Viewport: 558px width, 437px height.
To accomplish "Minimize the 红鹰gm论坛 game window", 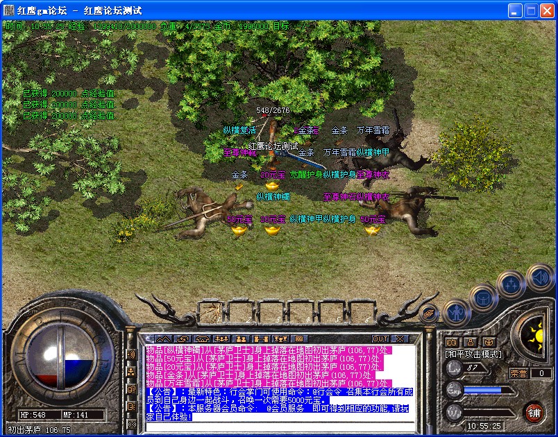I will 514,10.
